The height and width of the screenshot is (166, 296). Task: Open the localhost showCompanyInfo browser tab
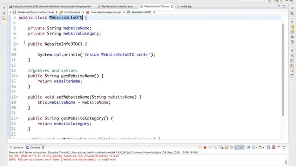click(50, 6)
